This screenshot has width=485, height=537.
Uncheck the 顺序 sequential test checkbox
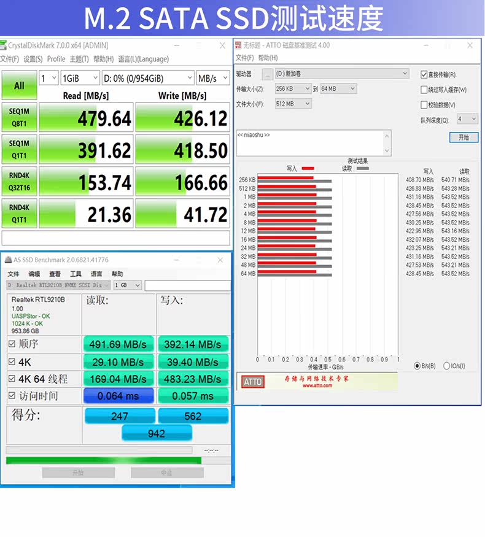click(x=12, y=344)
